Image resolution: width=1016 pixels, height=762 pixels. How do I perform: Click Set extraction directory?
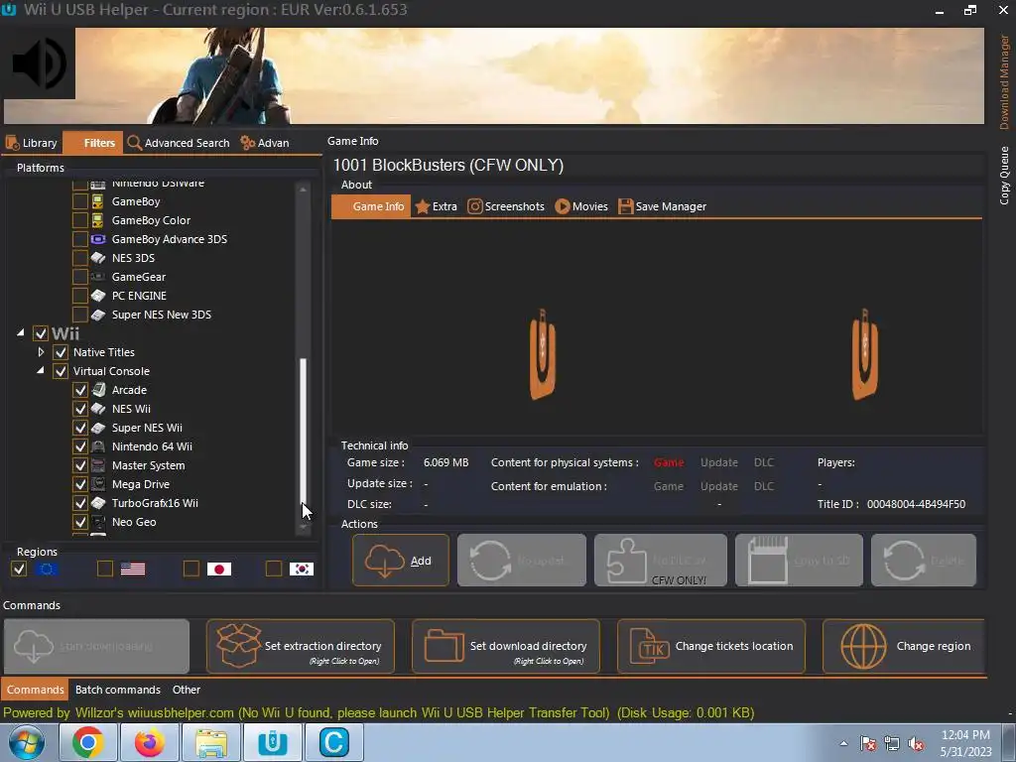tap(301, 646)
